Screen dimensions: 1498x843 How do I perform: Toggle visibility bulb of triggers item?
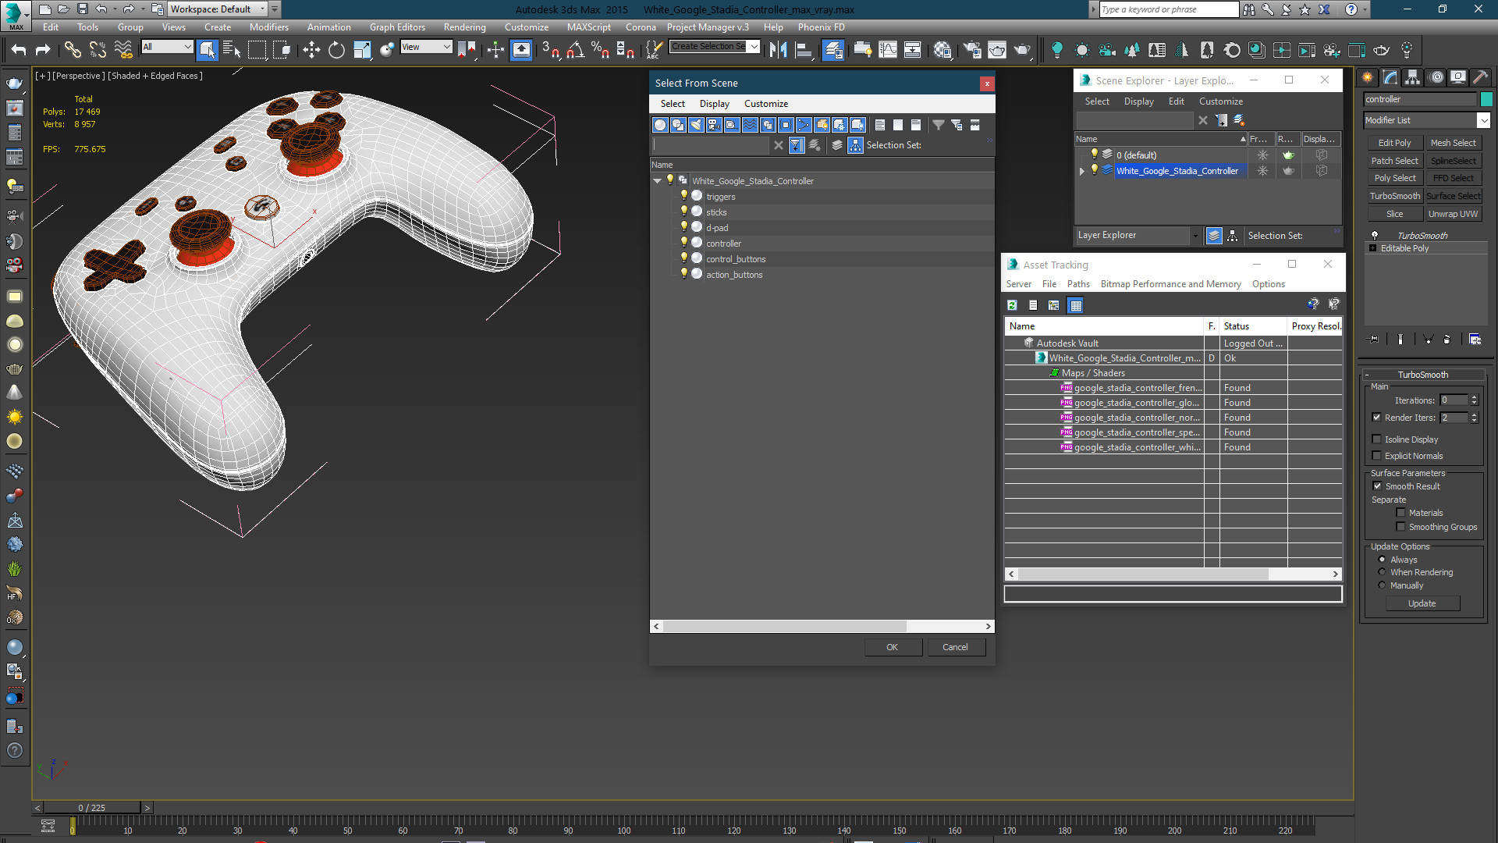click(x=684, y=196)
